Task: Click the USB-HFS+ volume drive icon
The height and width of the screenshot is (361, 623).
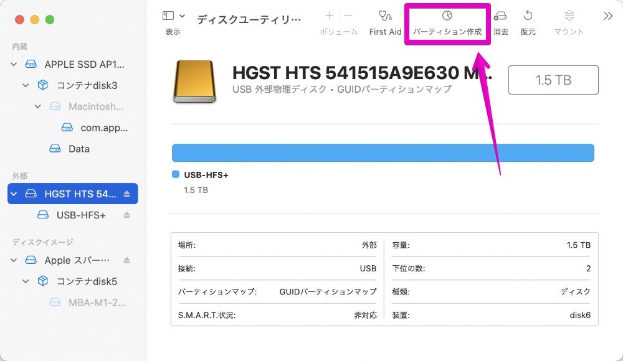Action: coord(43,215)
